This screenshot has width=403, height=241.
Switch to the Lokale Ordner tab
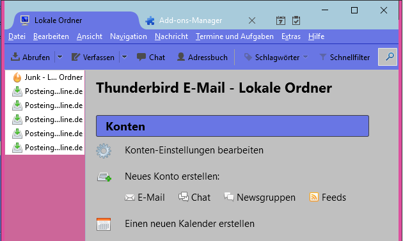point(76,20)
